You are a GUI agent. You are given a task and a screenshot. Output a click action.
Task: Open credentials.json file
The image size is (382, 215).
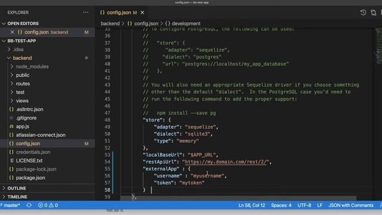click(x=33, y=152)
